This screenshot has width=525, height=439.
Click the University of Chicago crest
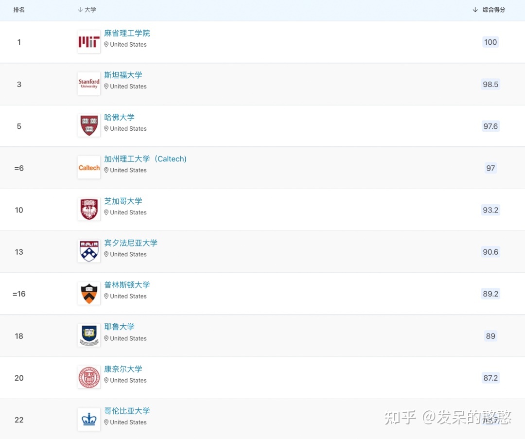tap(89, 209)
